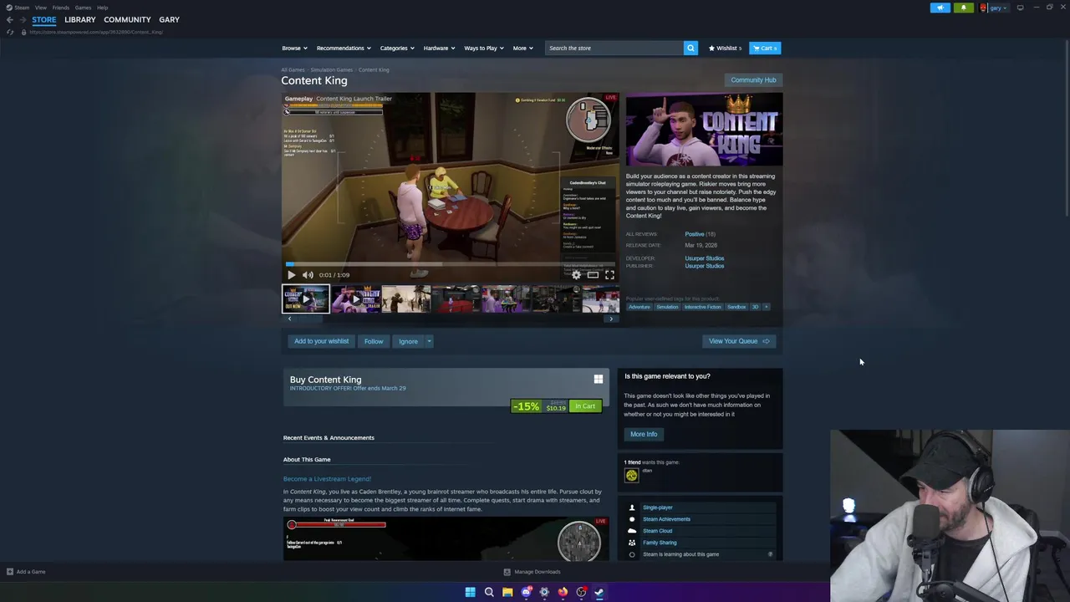Open the Games menu
Viewport: 1070px width, 602px height.
(83, 8)
